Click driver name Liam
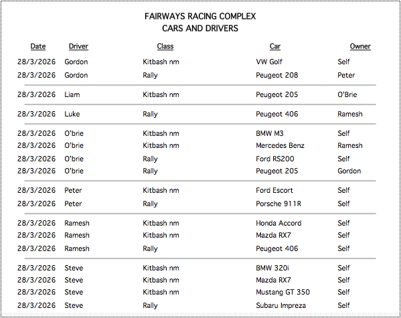 72,94
